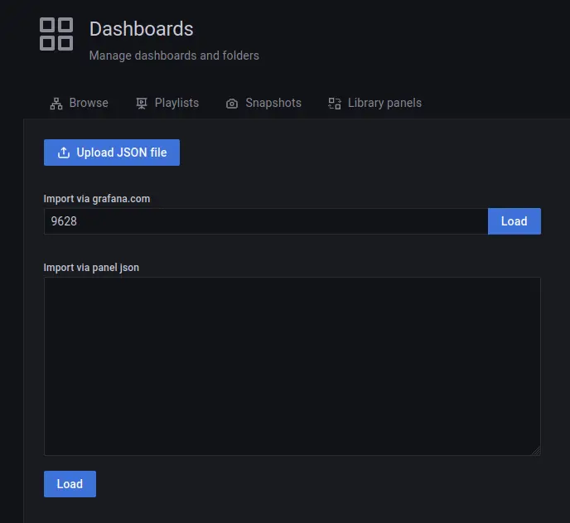Go to the Snapshots tab
The height and width of the screenshot is (523, 570).
[x=273, y=103]
